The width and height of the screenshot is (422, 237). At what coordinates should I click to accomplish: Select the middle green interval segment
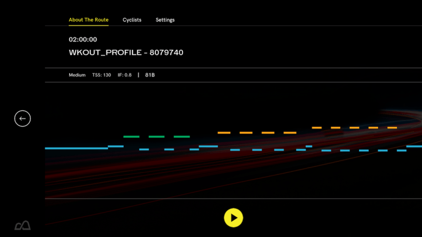[156, 137]
